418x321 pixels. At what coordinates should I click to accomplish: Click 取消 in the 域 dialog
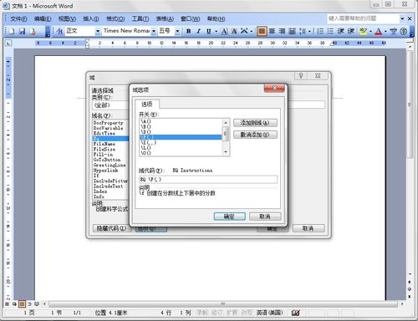308,228
